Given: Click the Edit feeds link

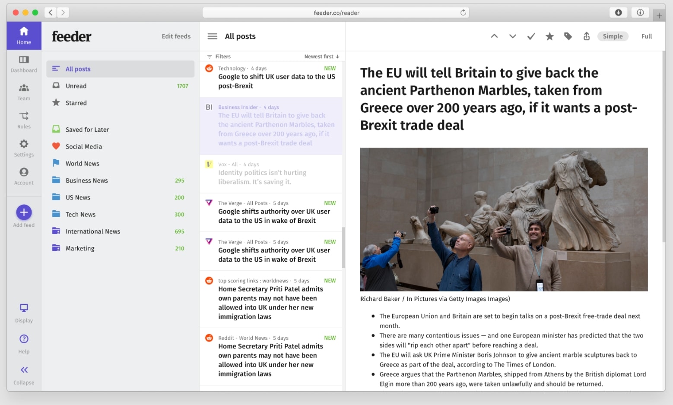Looking at the screenshot, I should tap(176, 36).
